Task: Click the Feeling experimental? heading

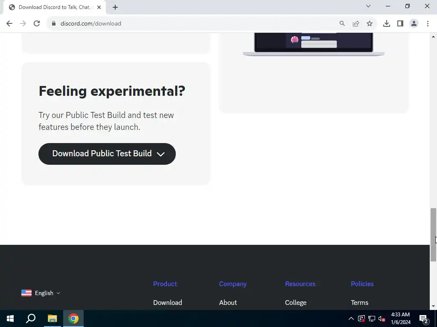Action: coord(112,91)
